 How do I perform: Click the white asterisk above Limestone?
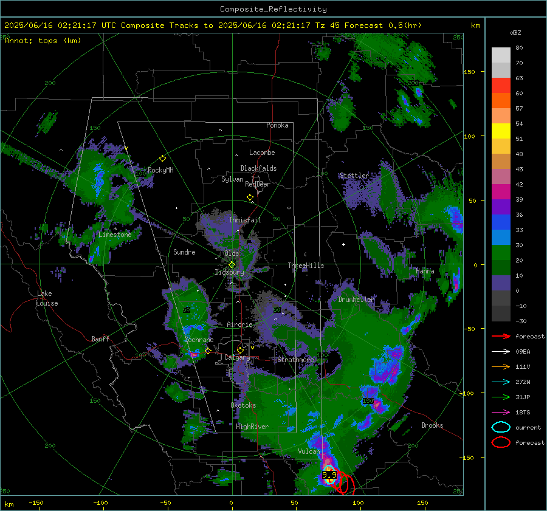tap(115, 229)
